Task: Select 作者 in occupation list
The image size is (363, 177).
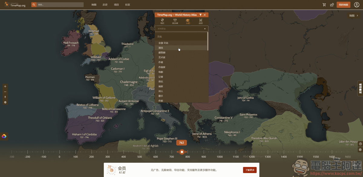Action: click(x=181, y=62)
